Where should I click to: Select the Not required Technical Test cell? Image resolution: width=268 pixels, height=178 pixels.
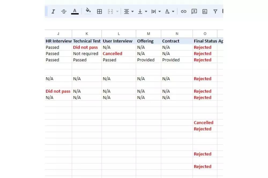coord(85,54)
